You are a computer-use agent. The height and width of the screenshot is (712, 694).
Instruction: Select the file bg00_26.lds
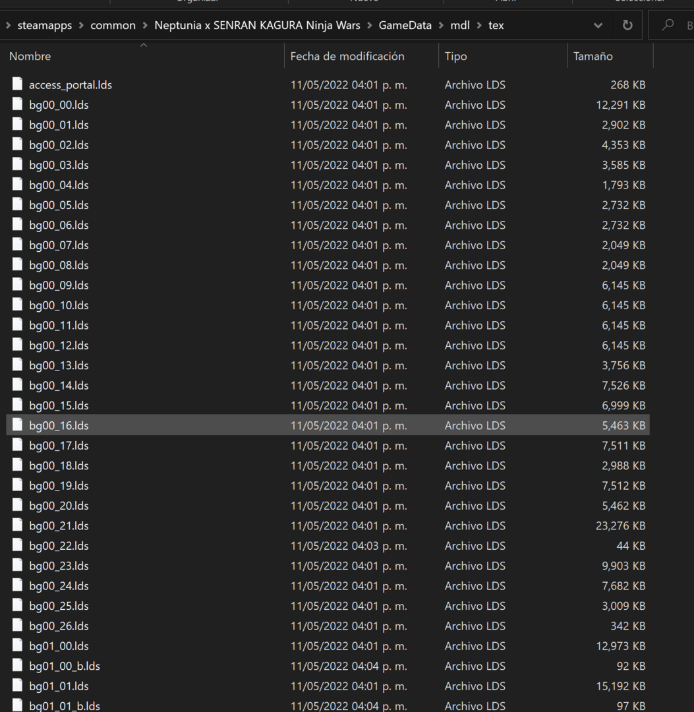coord(59,626)
